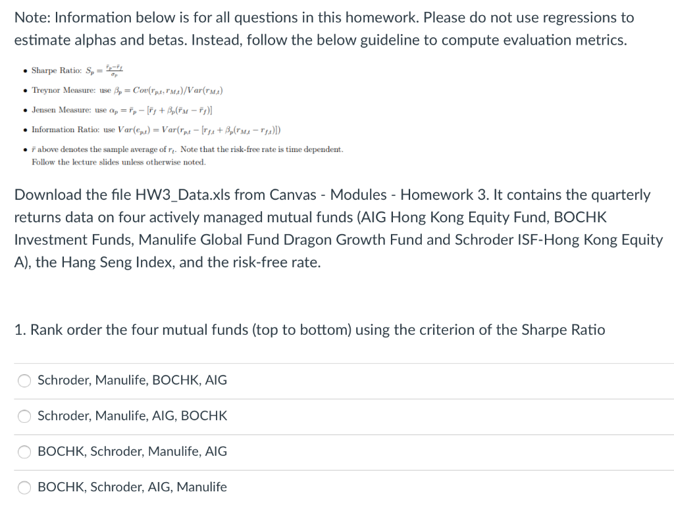Click the answer text "Schroder, Manulife, BOCHK, AIG"
The image size is (674, 513).
click(x=132, y=380)
